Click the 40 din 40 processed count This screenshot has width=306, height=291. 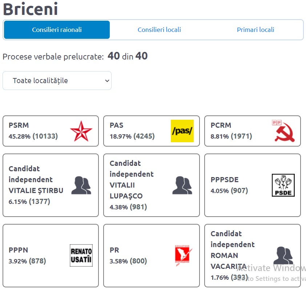click(x=128, y=56)
